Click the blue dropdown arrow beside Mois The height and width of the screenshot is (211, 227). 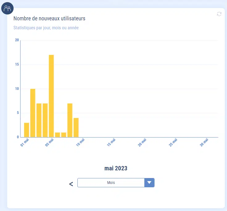[x=149, y=183]
